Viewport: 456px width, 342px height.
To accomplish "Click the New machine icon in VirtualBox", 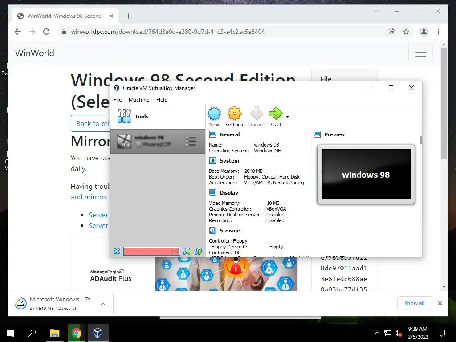I will point(214,114).
